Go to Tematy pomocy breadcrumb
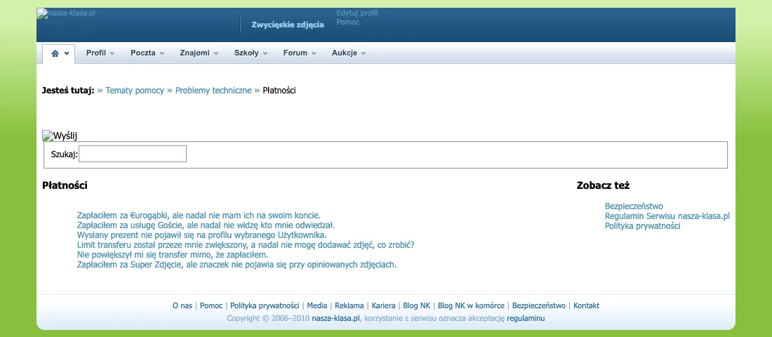Screen dimensions: 772x337 coord(135,91)
